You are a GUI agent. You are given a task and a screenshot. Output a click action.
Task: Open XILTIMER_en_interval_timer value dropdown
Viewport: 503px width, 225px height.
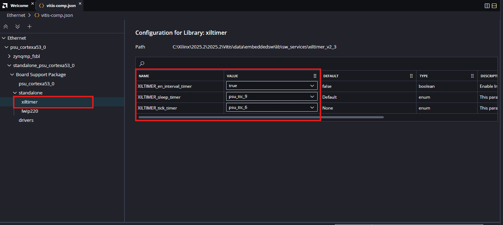(x=272, y=86)
